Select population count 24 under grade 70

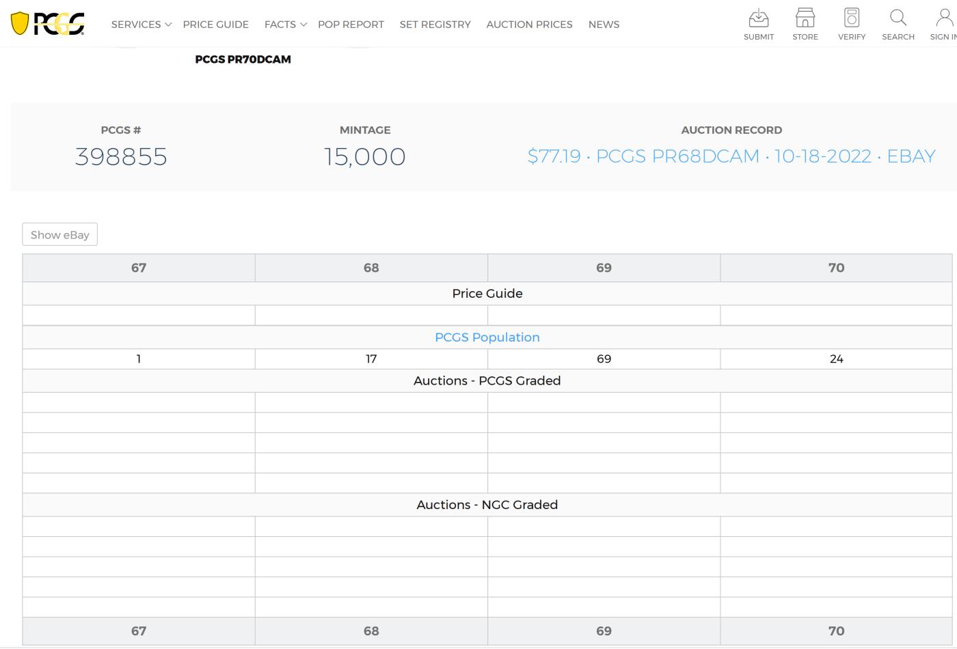(x=836, y=359)
